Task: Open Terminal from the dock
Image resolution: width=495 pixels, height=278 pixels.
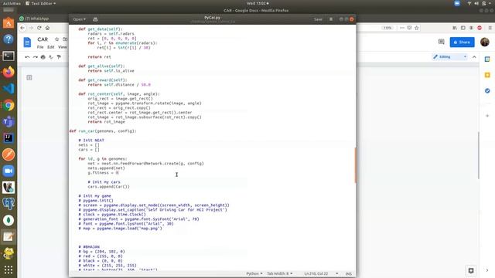Action: tap(9, 56)
